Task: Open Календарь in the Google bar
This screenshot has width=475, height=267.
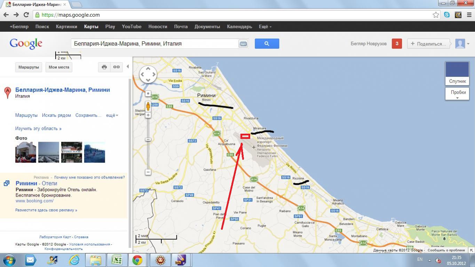Action: 239,26
